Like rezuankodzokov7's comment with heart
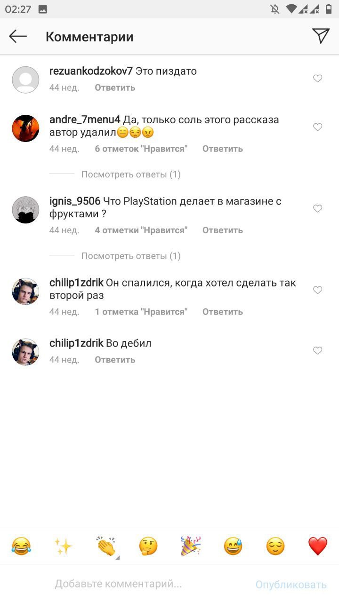339x602 pixels. [x=318, y=79]
